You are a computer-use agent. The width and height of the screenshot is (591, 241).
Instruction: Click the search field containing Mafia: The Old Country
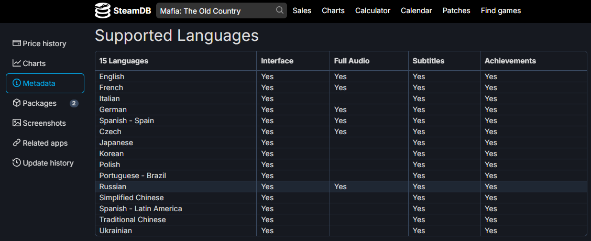point(222,10)
